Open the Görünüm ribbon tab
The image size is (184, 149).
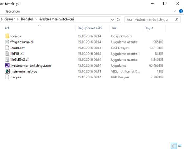(x=13, y=11)
